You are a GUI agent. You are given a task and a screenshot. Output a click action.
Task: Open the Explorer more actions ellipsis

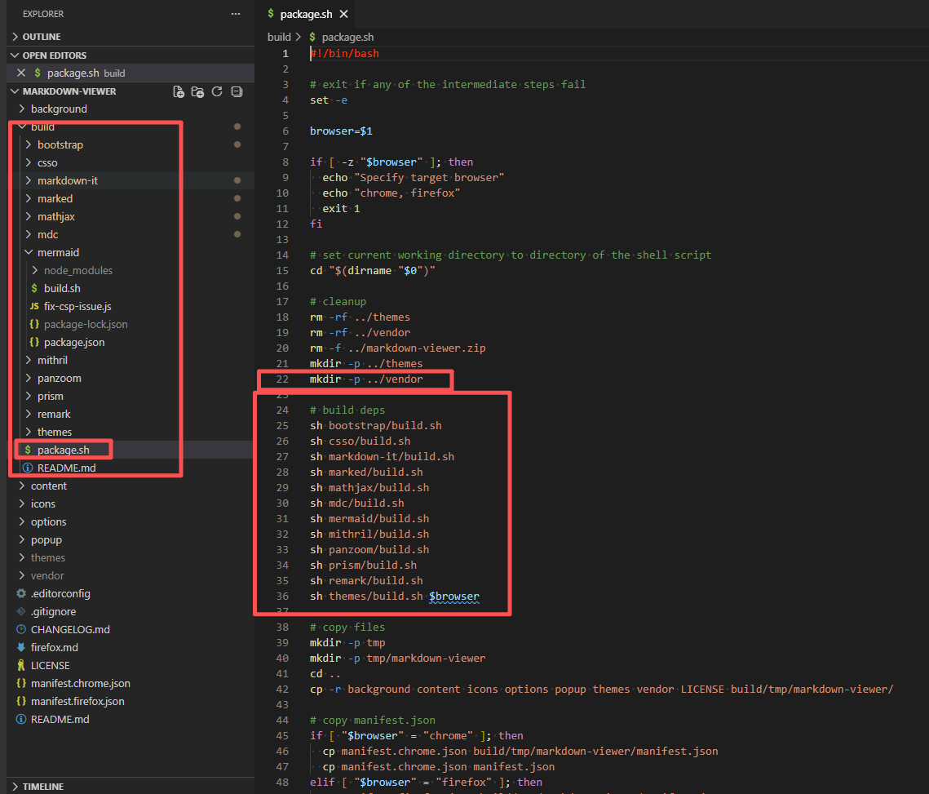tap(236, 14)
